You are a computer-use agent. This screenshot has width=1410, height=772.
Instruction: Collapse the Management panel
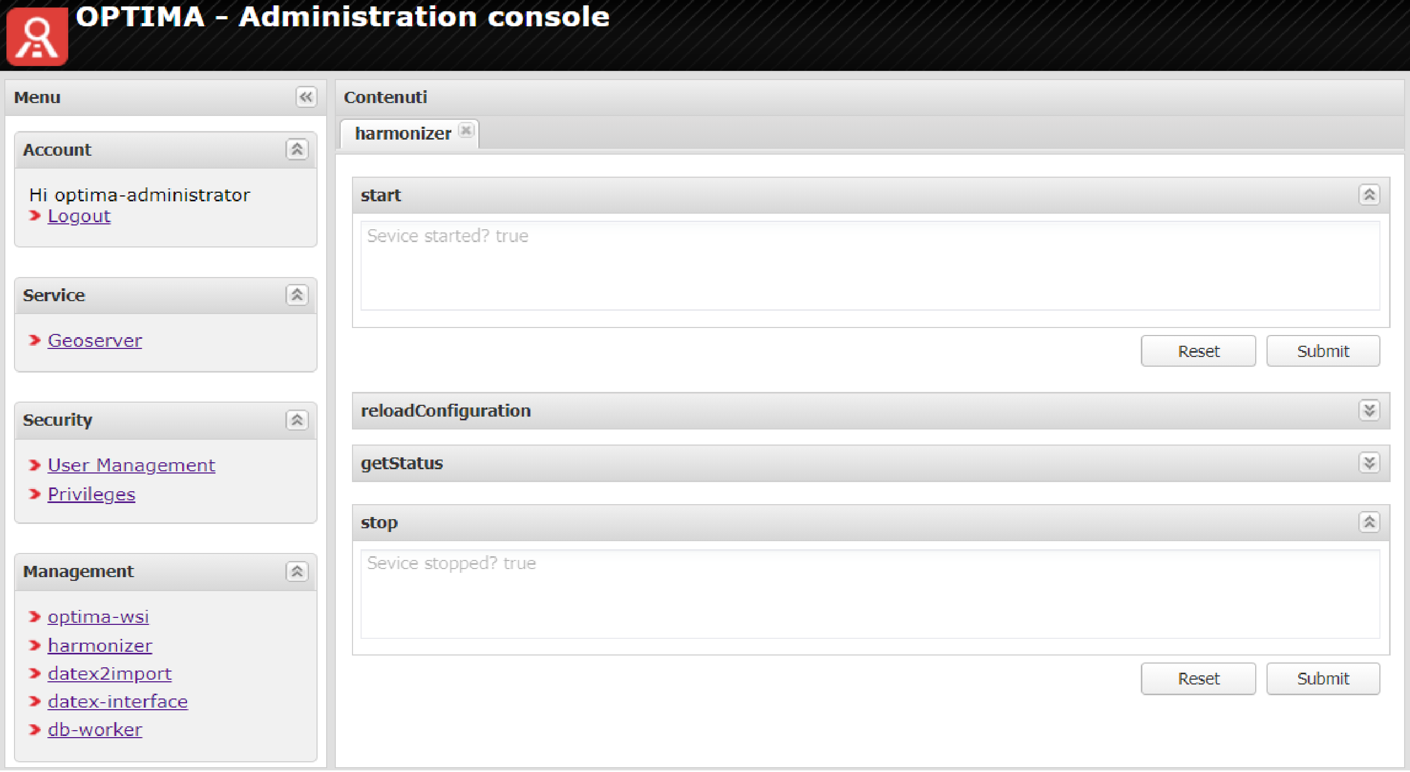point(297,572)
